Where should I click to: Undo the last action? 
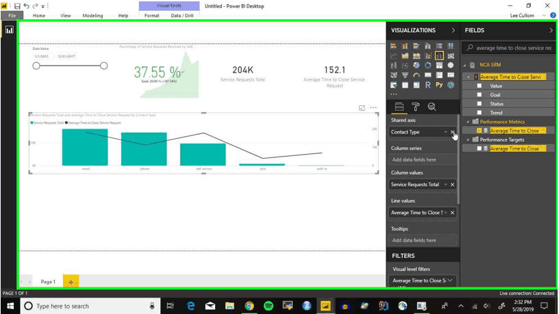(x=27, y=6)
